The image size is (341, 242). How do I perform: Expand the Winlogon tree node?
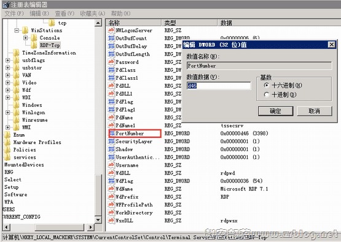(8, 113)
